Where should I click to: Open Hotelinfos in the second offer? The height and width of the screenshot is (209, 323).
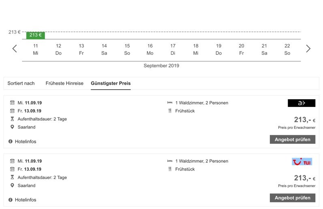(x=26, y=200)
